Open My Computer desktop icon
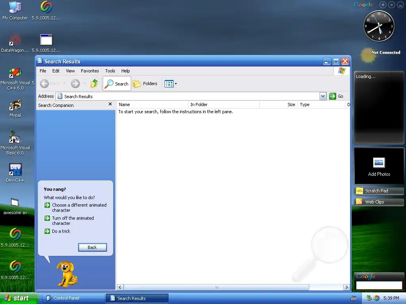This screenshot has width=406, height=304. click(15, 11)
